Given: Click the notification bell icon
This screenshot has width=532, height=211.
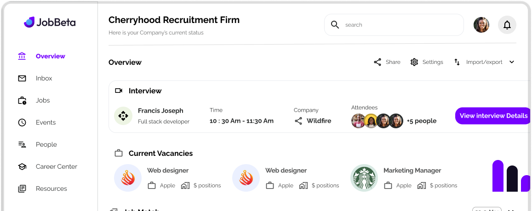Looking at the screenshot, I should 507,25.
